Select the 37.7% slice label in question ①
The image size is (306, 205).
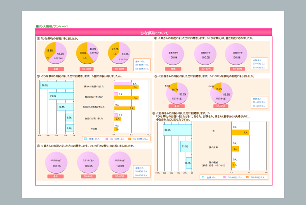coord(115,49)
